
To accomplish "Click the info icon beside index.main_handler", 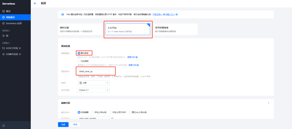I will [112, 118].
